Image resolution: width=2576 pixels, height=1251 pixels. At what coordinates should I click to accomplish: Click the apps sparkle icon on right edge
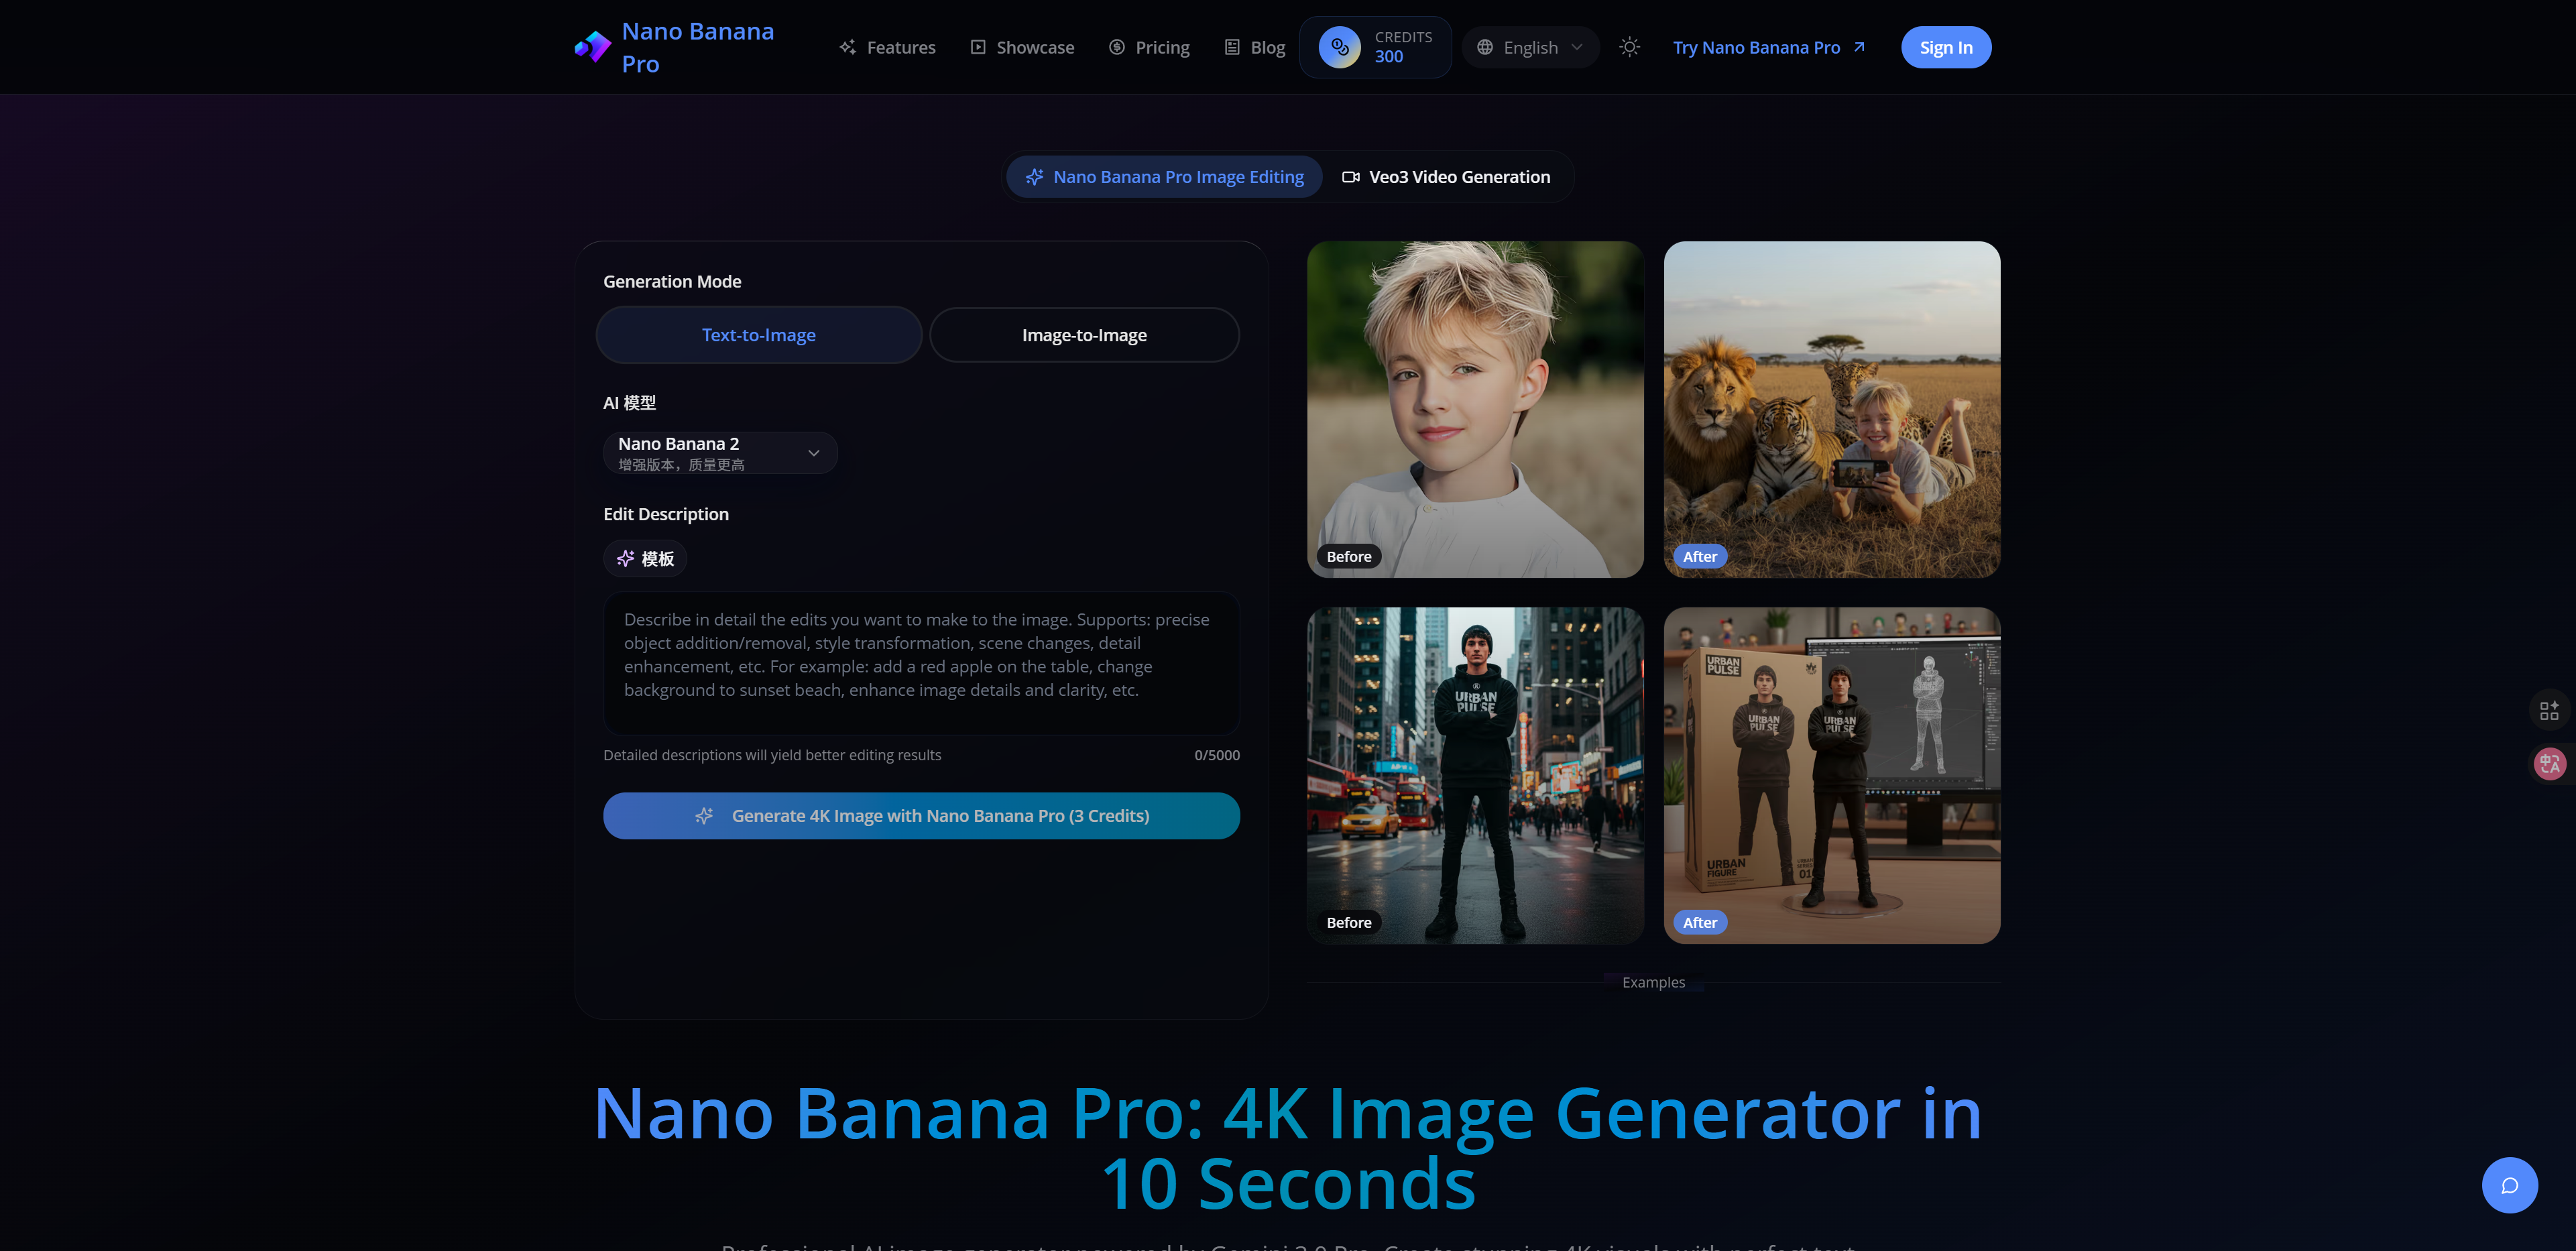[2549, 710]
